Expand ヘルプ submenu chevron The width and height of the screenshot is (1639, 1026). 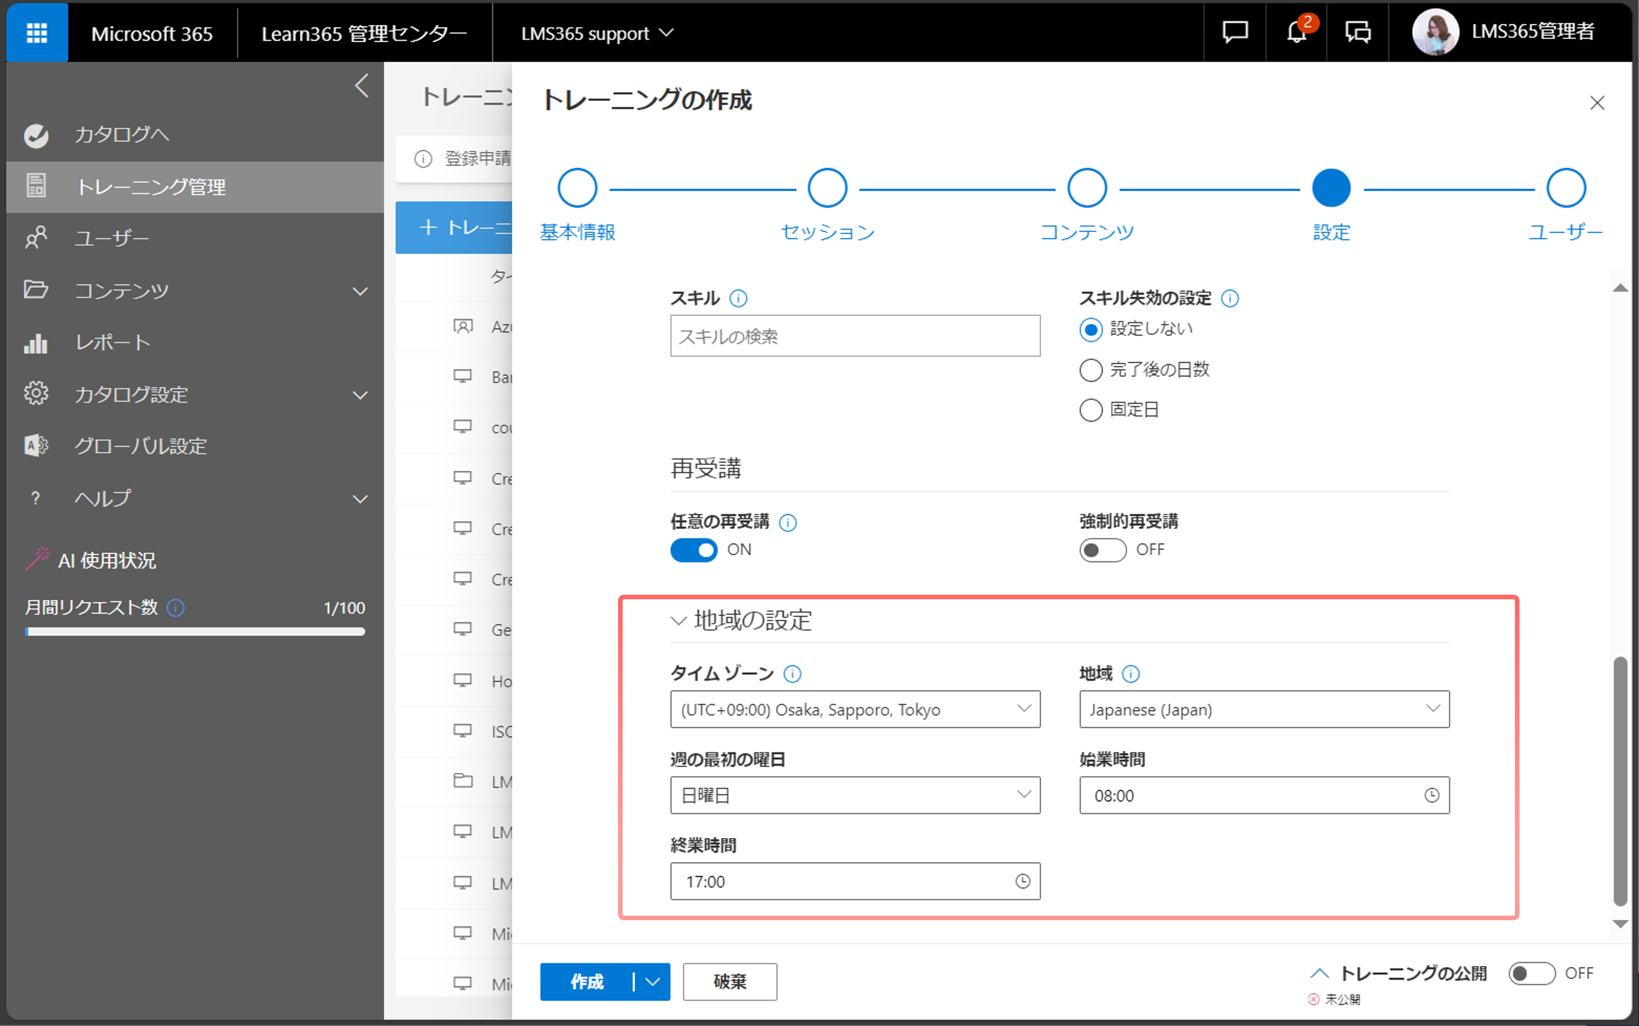360,499
